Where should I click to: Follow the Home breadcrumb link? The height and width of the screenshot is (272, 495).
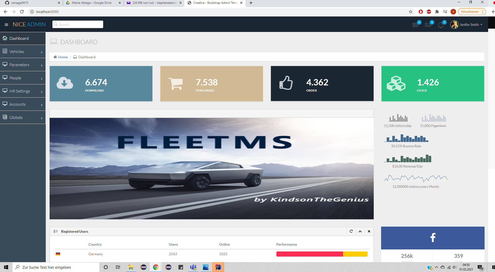click(63, 57)
